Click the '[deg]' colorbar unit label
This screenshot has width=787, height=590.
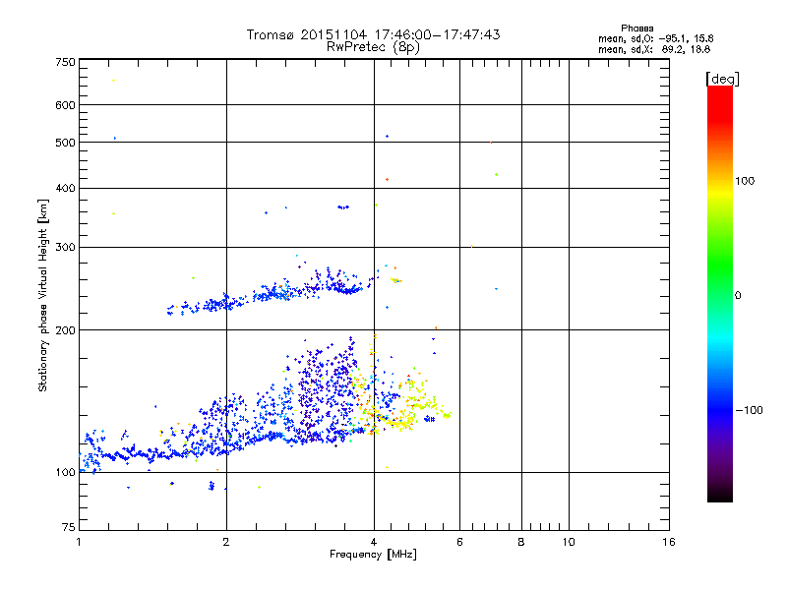point(722,79)
